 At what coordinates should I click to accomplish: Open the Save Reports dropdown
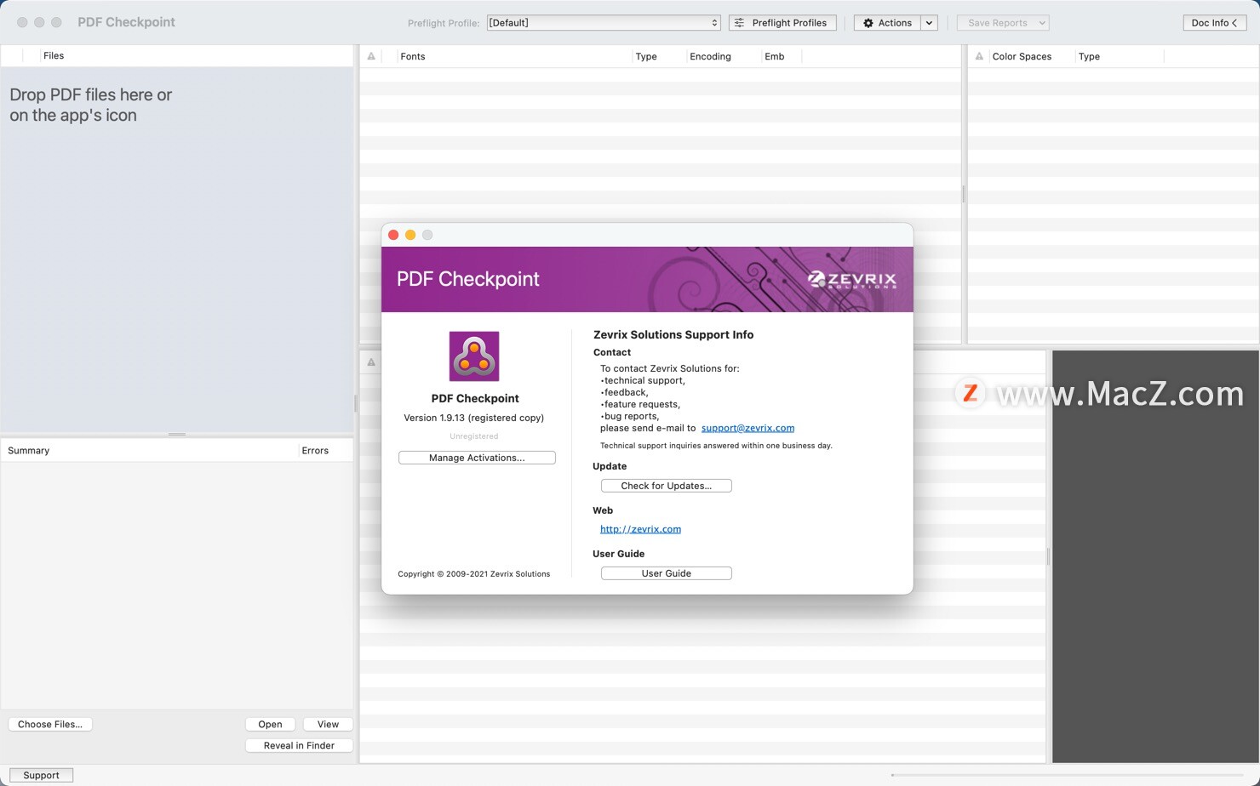pyautogui.click(x=1003, y=23)
